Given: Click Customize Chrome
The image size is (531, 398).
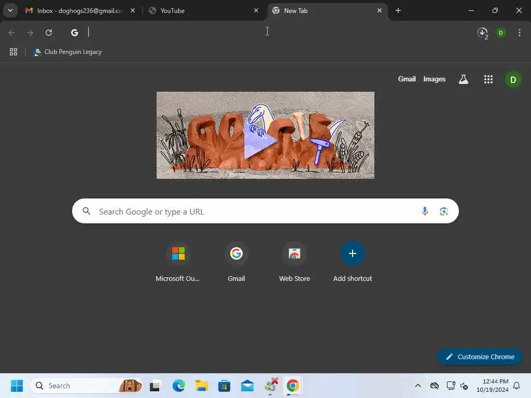Looking at the screenshot, I should point(480,357).
